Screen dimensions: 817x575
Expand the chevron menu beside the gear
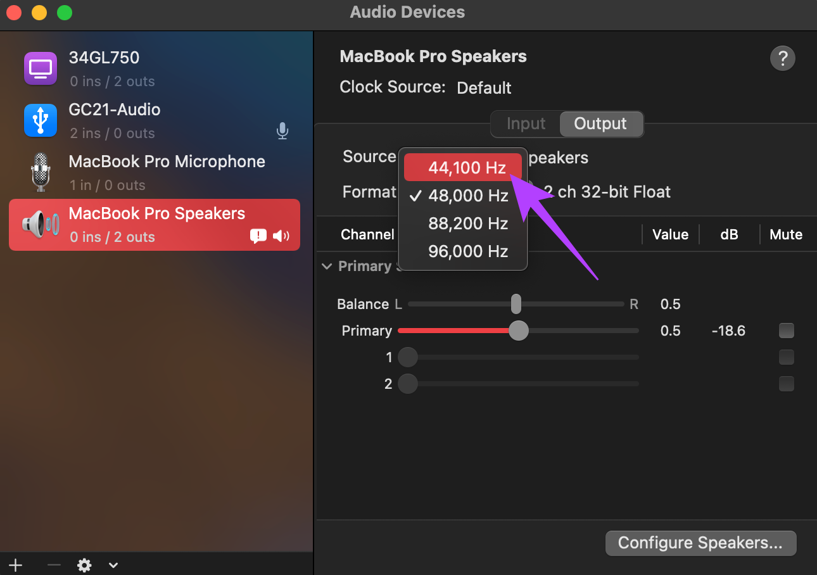pyautogui.click(x=113, y=565)
